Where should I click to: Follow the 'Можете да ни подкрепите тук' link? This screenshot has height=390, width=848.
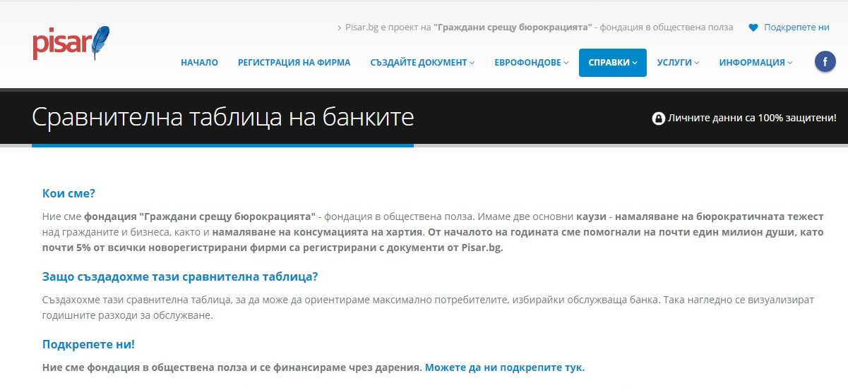504,367
